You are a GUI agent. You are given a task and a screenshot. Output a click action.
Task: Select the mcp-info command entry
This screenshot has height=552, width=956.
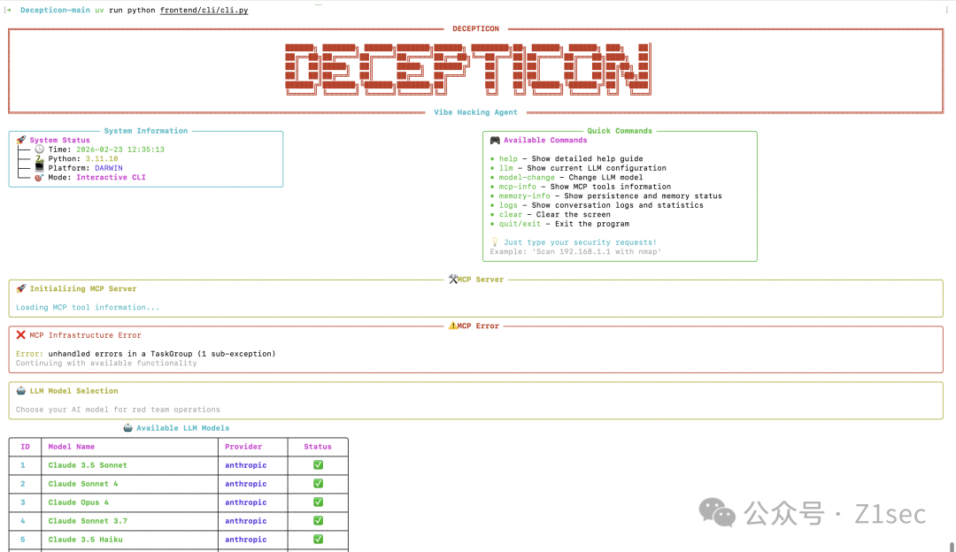point(518,186)
